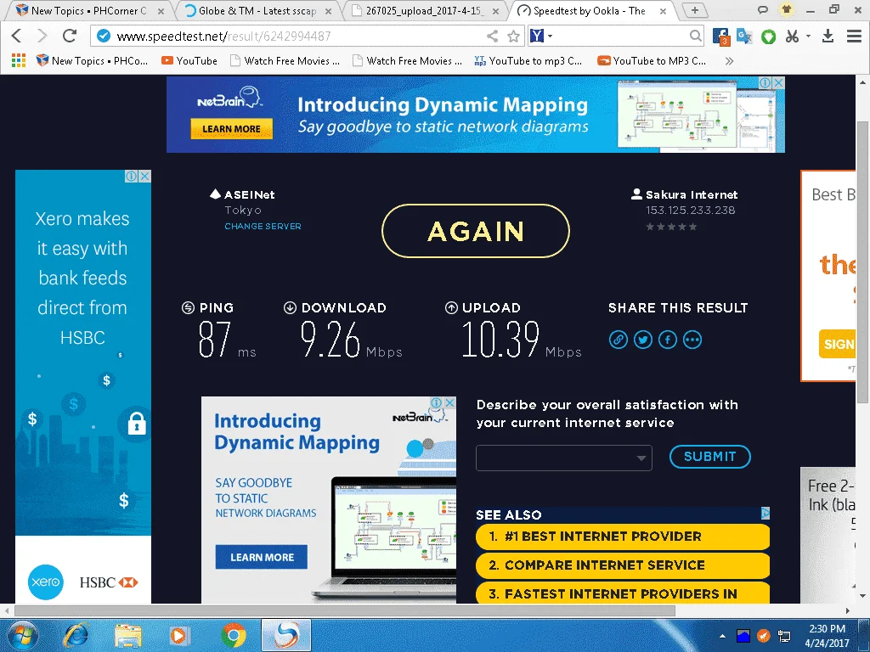Open YouTube to mp3 bookmark
The width and height of the screenshot is (870, 652).
(528, 60)
